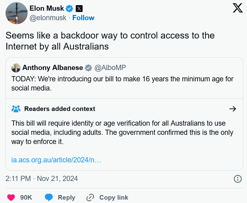This screenshot has height=203, width=247.
Task: Copy link to the post
Action: pyautogui.click(x=107, y=197)
